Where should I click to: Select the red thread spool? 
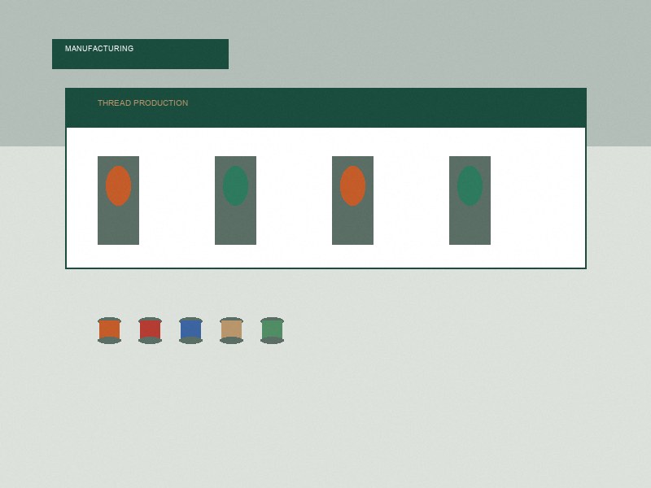coord(150,330)
